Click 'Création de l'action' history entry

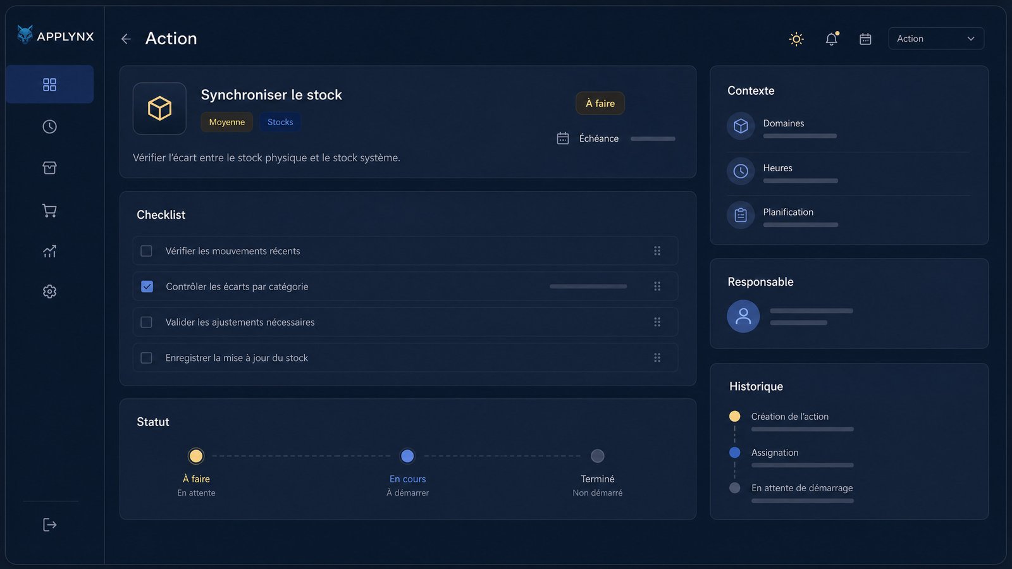tap(789, 417)
